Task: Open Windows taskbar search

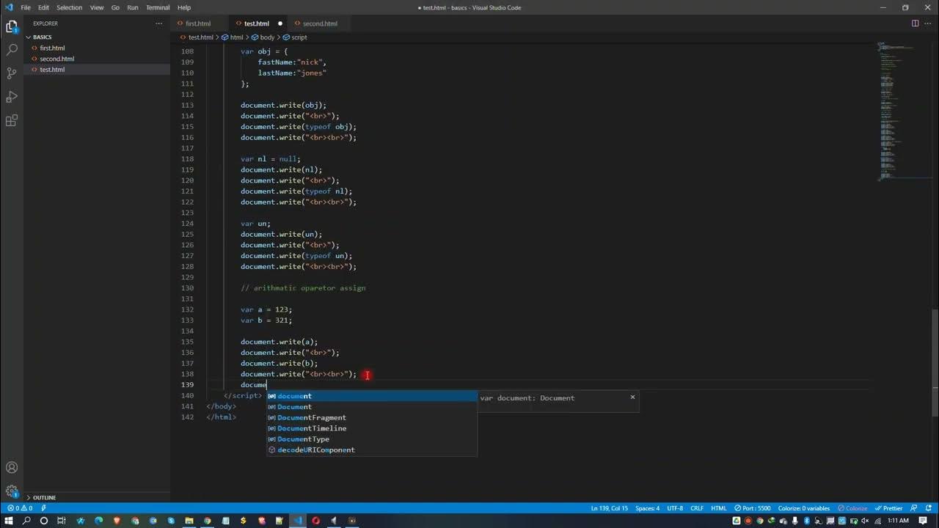Action: (26, 521)
